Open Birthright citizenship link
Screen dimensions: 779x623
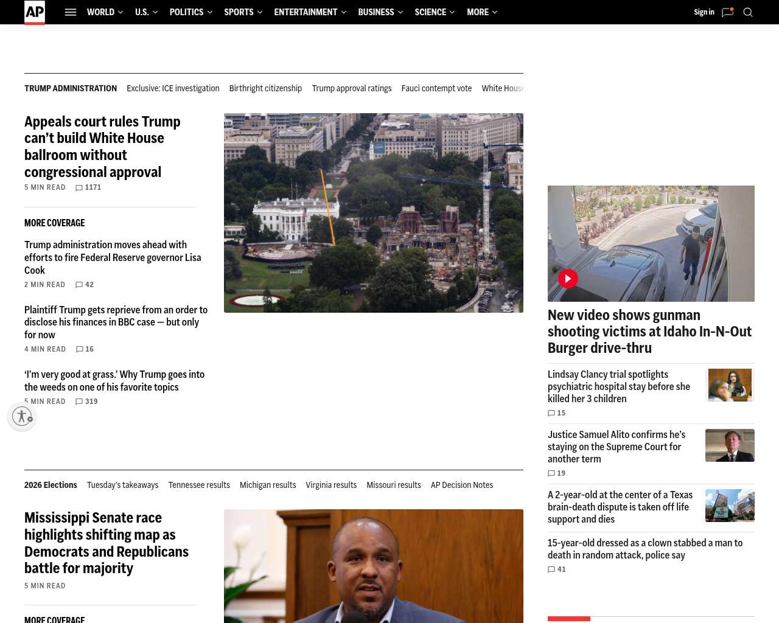265,88
